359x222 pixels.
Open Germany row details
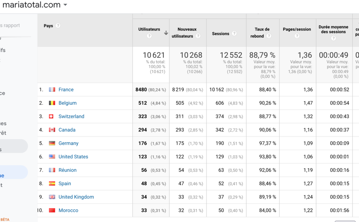[68, 144]
